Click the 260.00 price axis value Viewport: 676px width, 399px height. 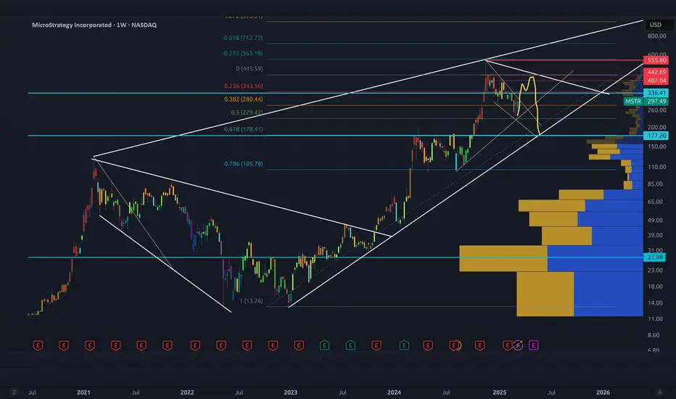(x=656, y=110)
